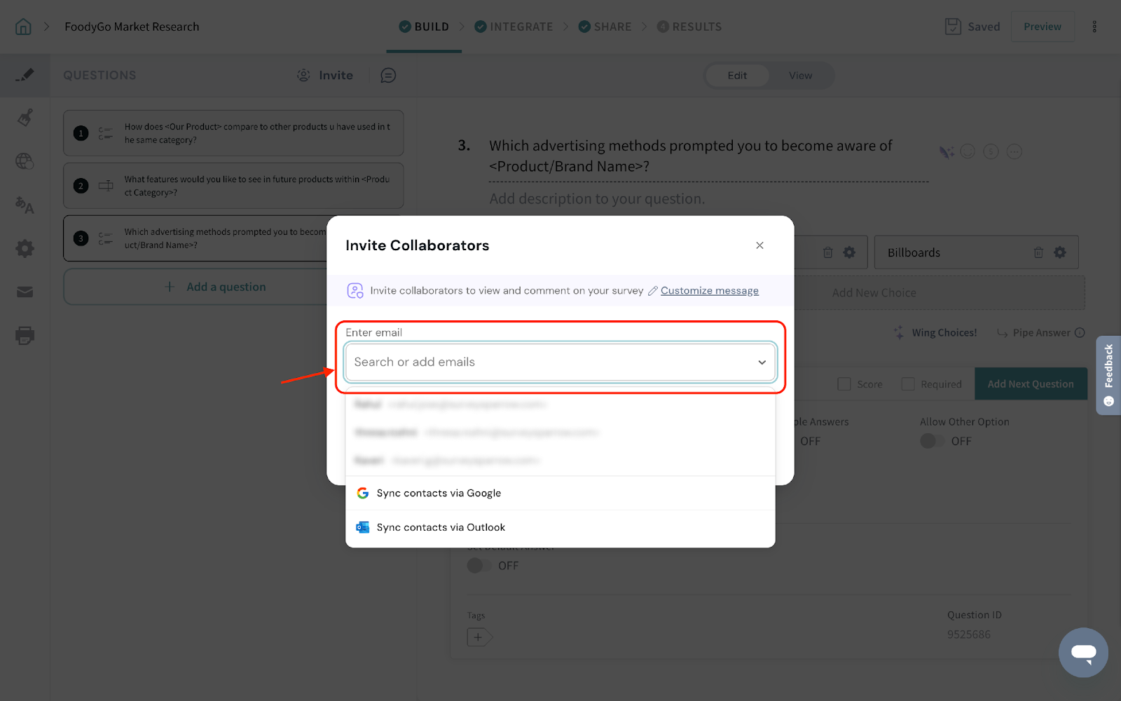
Task: Select Sync contacts via Google
Action: [439, 494]
